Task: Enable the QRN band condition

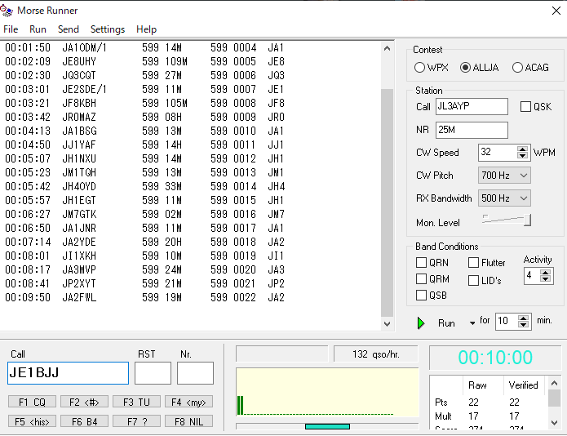Action: click(x=421, y=263)
